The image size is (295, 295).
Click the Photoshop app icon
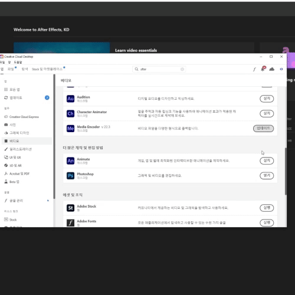click(x=70, y=175)
